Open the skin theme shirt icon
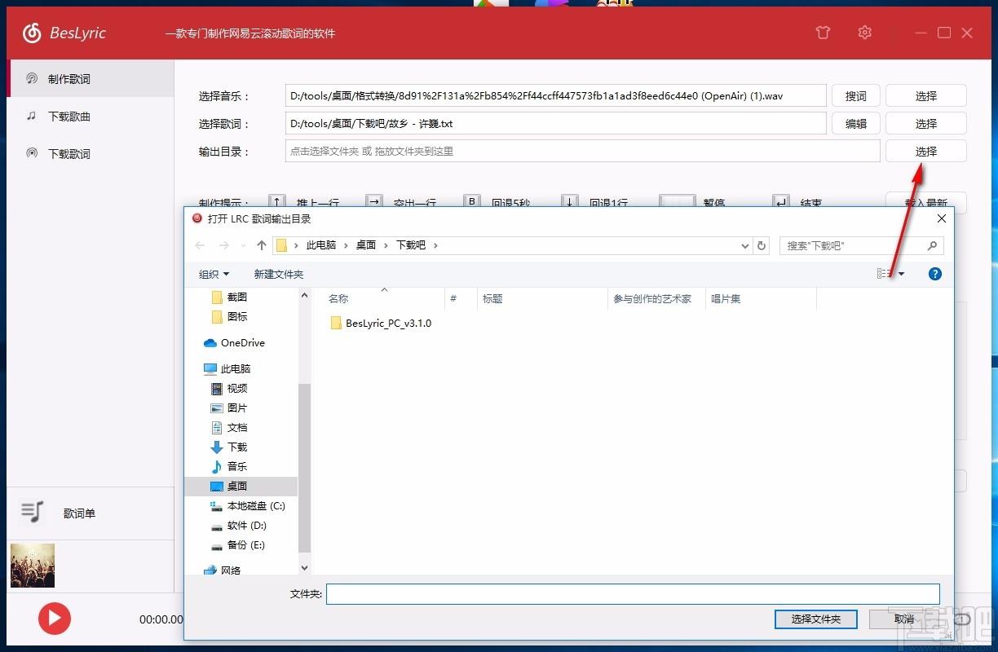 tap(823, 33)
